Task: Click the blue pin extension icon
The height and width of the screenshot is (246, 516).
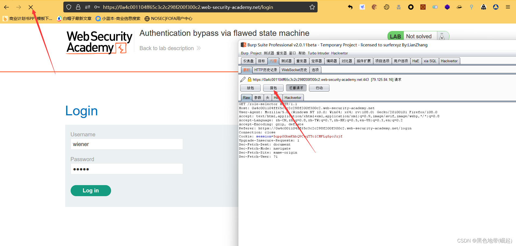Action: coord(472,7)
